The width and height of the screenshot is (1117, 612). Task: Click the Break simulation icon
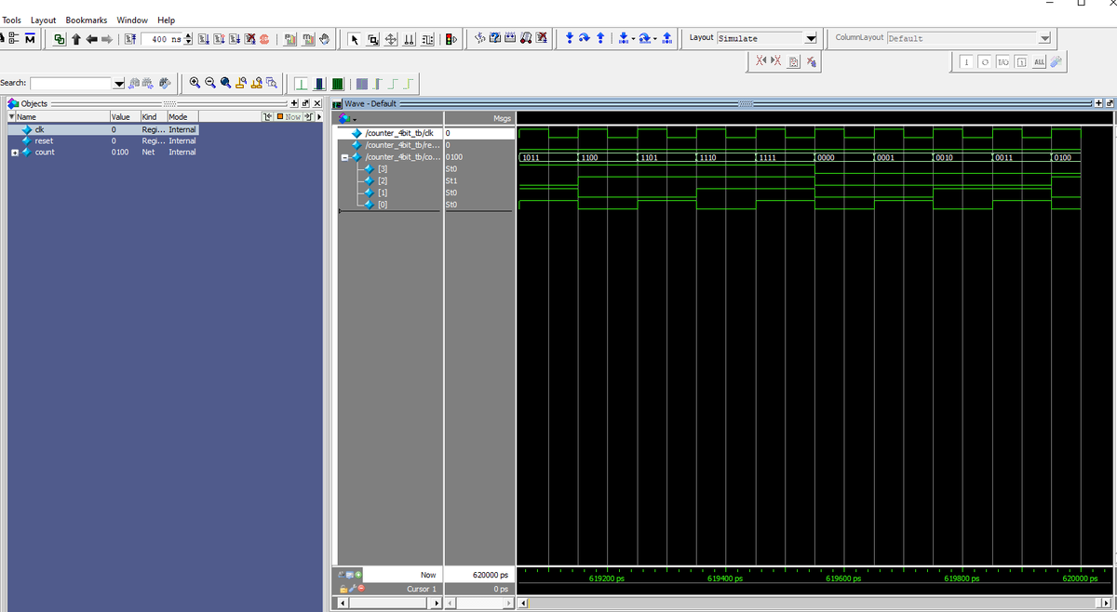point(249,39)
